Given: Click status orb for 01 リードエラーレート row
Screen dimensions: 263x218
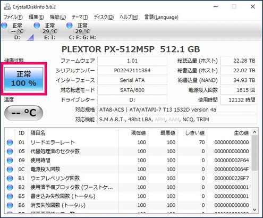Looking at the screenshot, I should coord(10,142).
